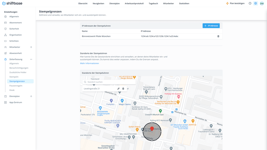
Task: Open the Mehr Informationen link
Action: coord(89,63)
